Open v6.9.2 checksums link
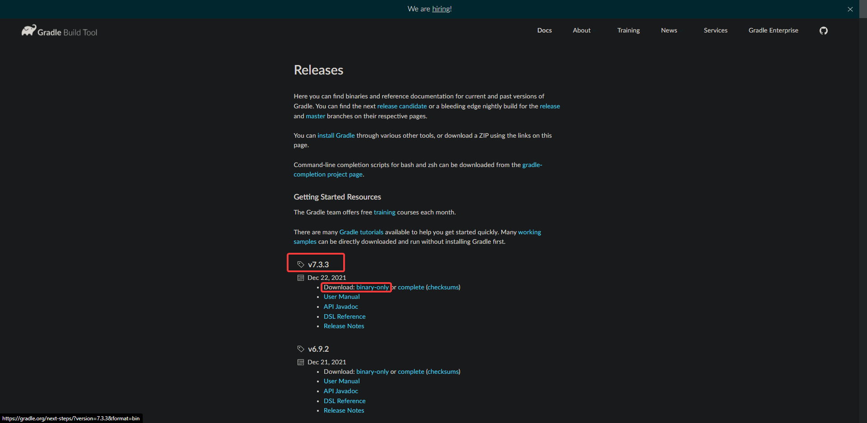This screenshot has height=423, width=867. [443, 372]
